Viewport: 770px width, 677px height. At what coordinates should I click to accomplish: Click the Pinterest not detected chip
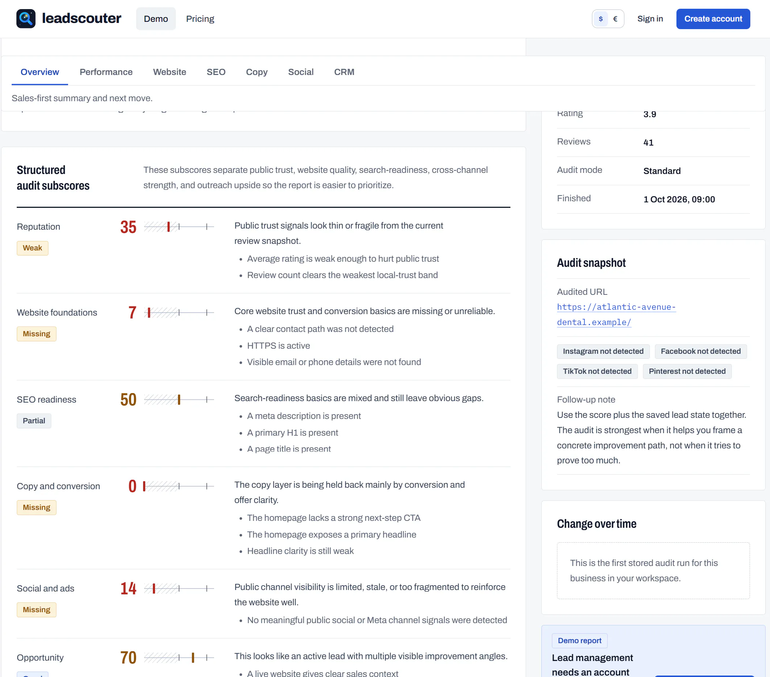tap(687, 371)
